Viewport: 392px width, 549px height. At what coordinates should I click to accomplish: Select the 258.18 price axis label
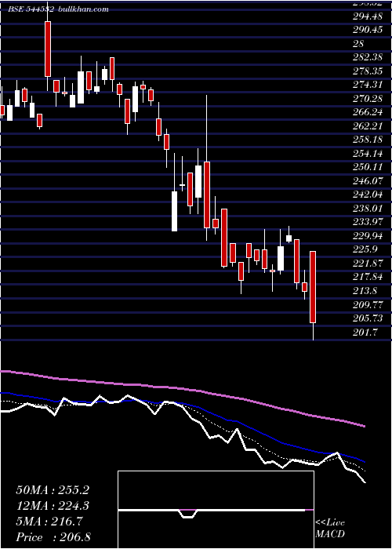(x=368, y=140)
